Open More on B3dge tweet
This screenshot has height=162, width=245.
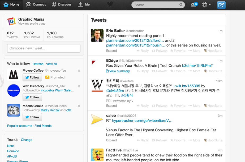(x=194, y=71)
